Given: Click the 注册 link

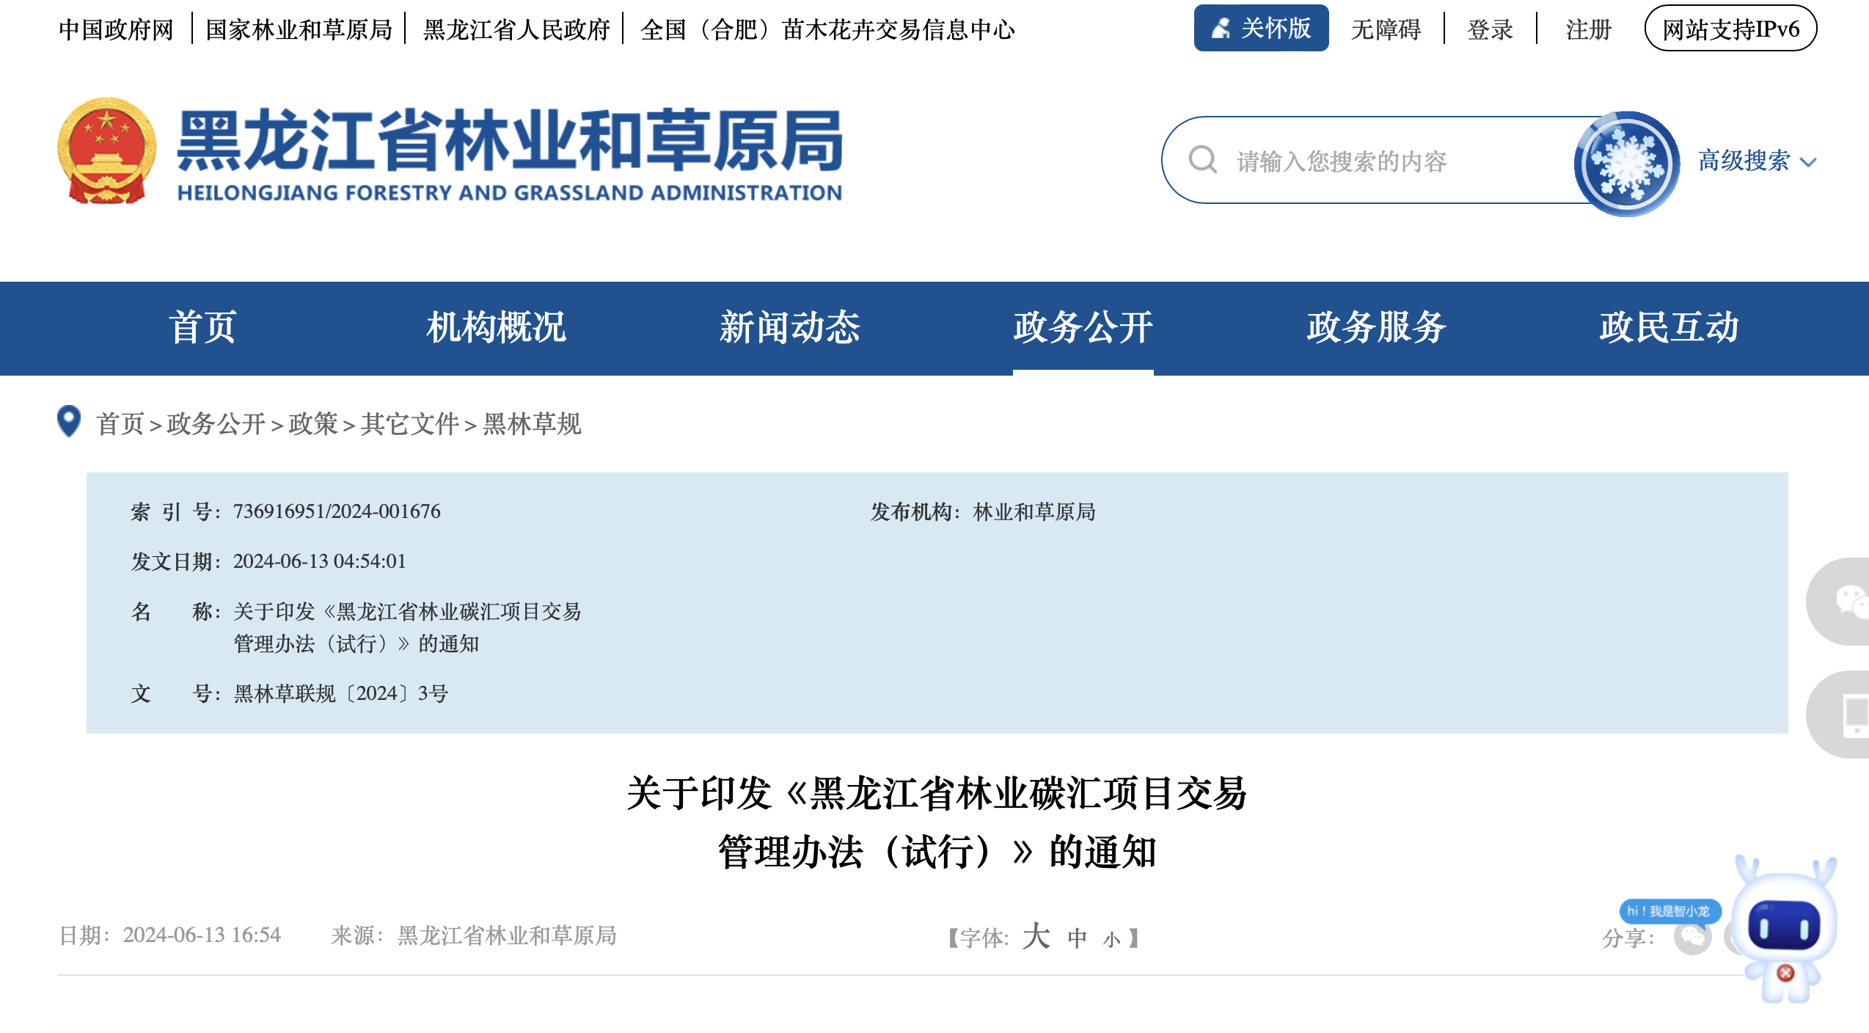Looking at the screenshot, I should tap(1588, 29).
